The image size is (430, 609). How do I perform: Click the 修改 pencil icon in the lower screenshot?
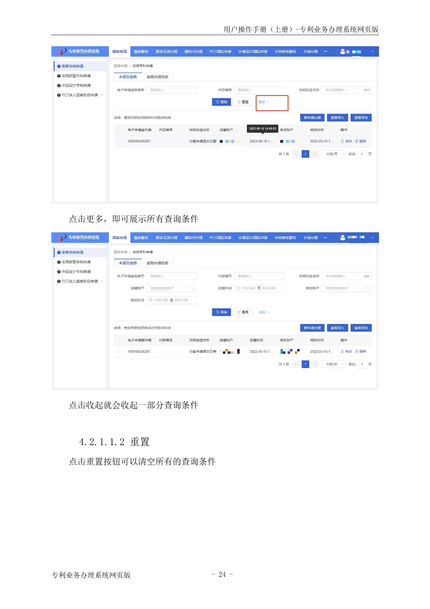coord(342,351)
